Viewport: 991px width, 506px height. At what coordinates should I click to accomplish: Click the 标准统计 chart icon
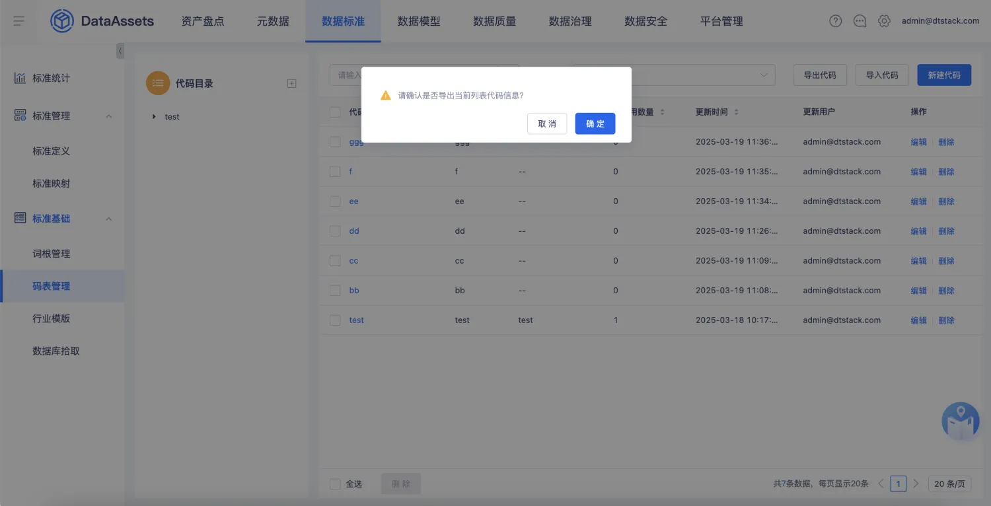20,78
